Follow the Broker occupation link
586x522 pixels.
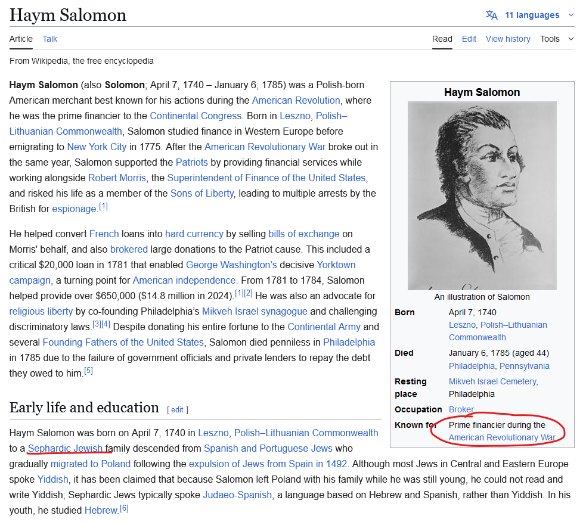(461, 409)
